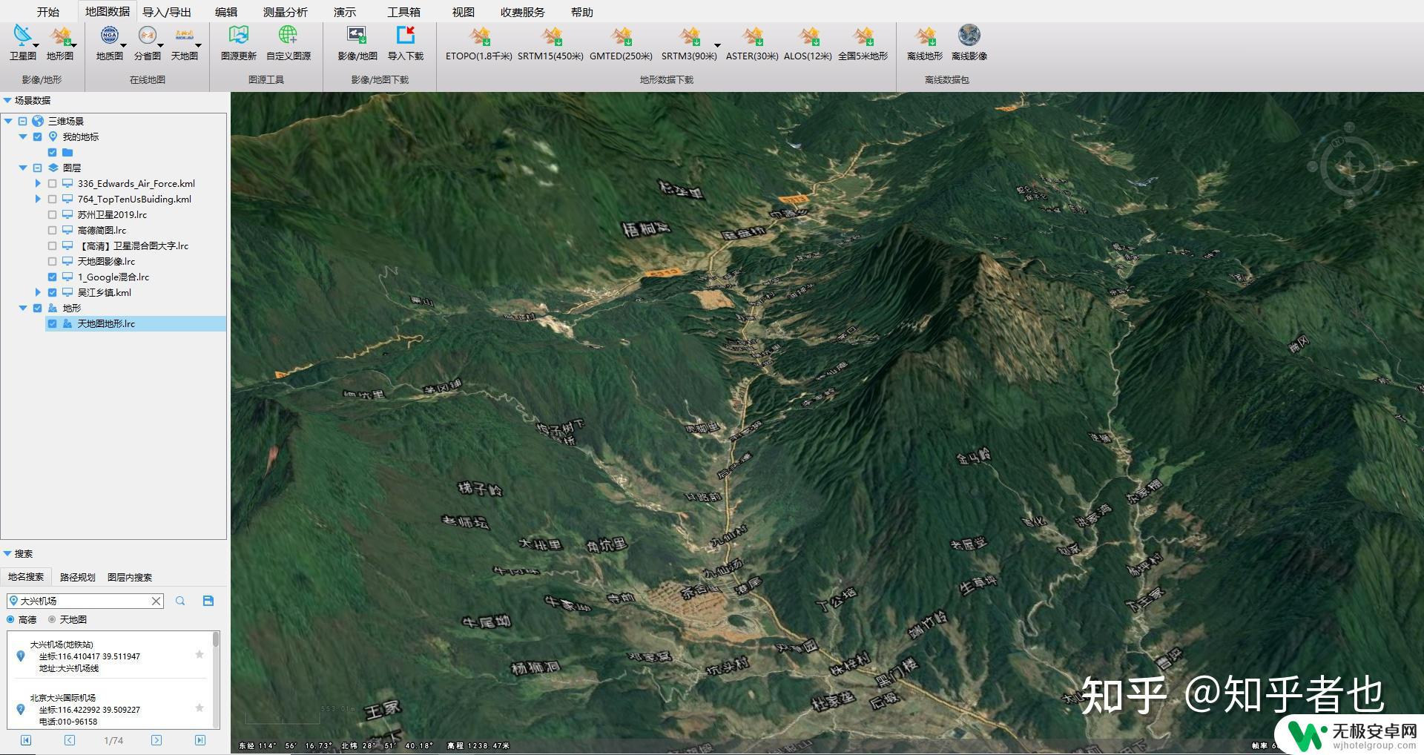Switch to the 路径规划 search tab
Image resolution: width=1424 pixels, height=755 pixels.
tap(78, 577)
